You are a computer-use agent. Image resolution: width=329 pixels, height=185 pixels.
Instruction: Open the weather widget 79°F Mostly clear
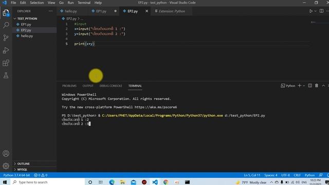click(x=251, y=182)
